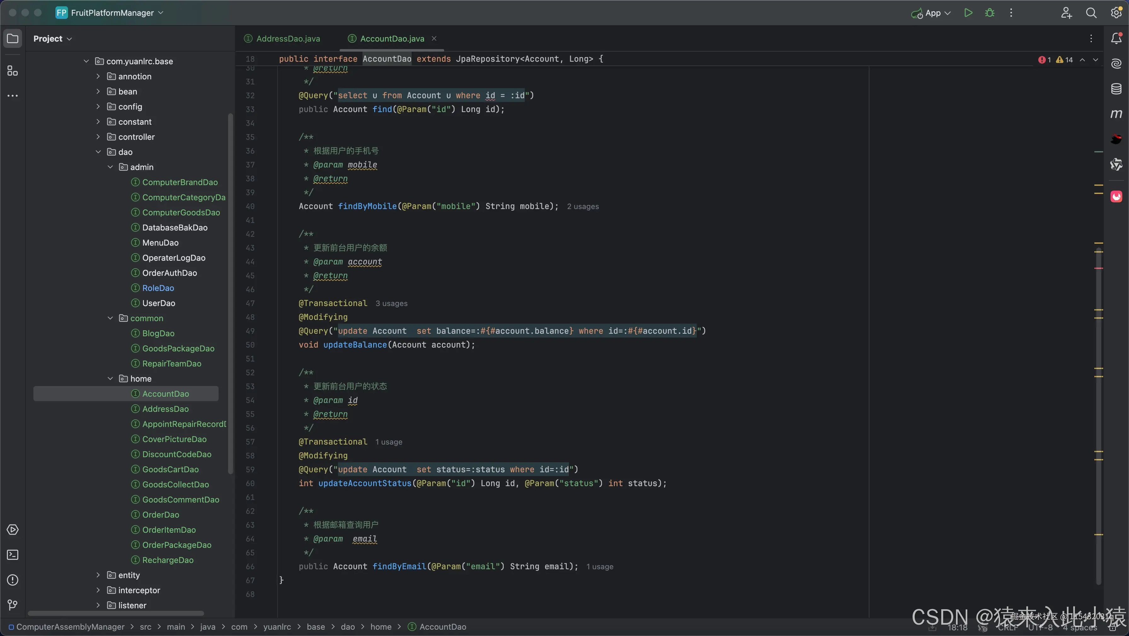The width and height of the screenshot is (1129, 636).
Task: Open the Maven tool window icon
Action: point(1116,114)
